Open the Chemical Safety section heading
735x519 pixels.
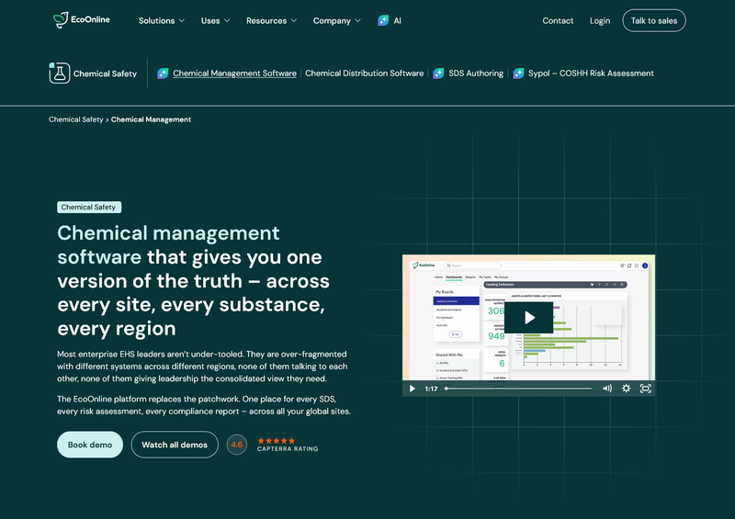click(x=105, y=73)
